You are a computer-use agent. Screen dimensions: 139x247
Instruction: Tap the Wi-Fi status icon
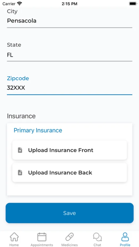(19, 4)
